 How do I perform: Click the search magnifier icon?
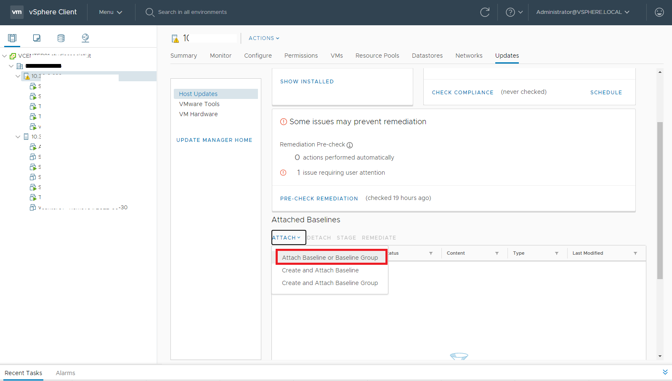point(150,12)
